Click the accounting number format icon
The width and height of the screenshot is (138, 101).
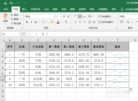tap(121, 22)
